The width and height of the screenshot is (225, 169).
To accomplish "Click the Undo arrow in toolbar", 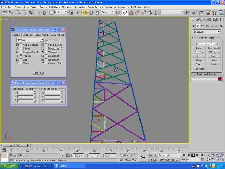I will (x=5, y=13).
